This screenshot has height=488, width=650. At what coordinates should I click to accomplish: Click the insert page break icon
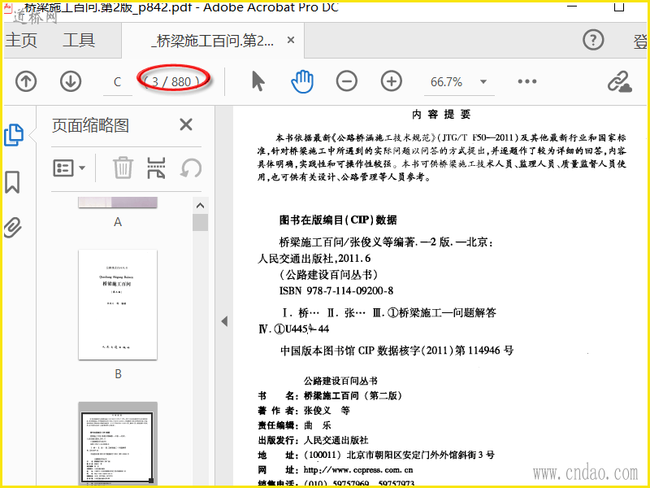[156, 168]
